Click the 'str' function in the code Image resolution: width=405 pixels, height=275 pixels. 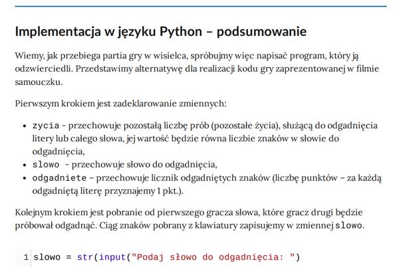click(85, 257)
